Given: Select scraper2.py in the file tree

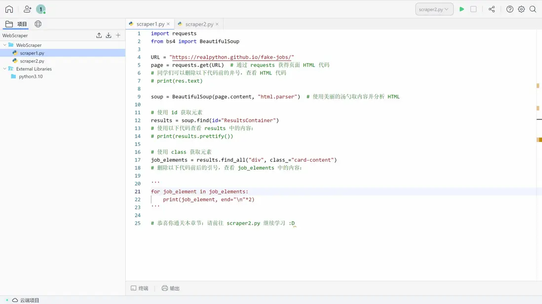Looking at the screenshot, I should click(x=32, y=61).
